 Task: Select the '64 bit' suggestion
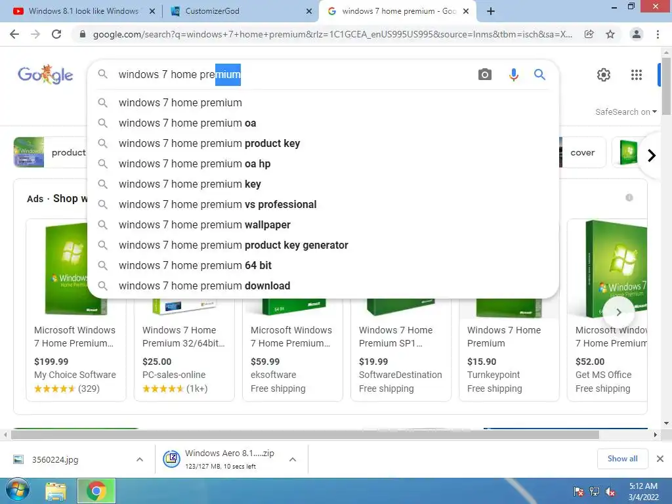tap(323, 265)
